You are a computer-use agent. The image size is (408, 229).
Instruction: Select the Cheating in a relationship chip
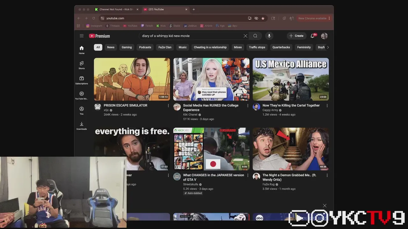click(x=210, y=47)
